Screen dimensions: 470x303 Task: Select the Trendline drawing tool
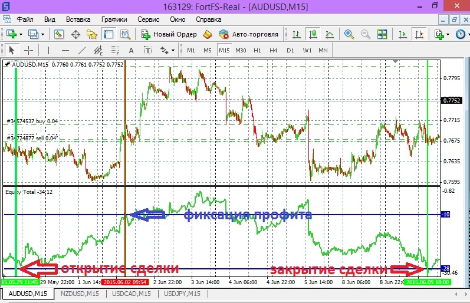point(82,51)
